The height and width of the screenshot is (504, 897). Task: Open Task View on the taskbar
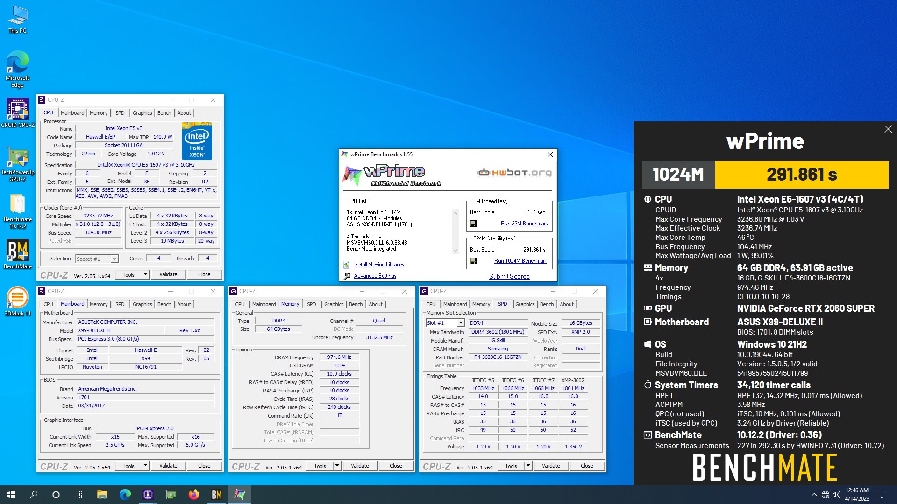(x=78, y=495)
